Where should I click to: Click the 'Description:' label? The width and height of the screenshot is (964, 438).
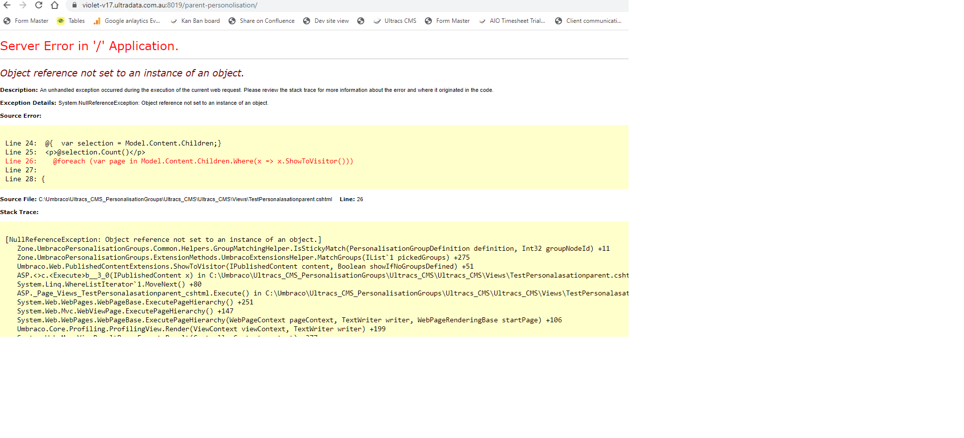tap(19, 90)
